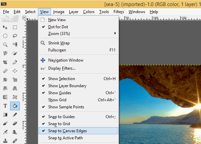
Task: Select the Text tool
Action: [5, 106]
